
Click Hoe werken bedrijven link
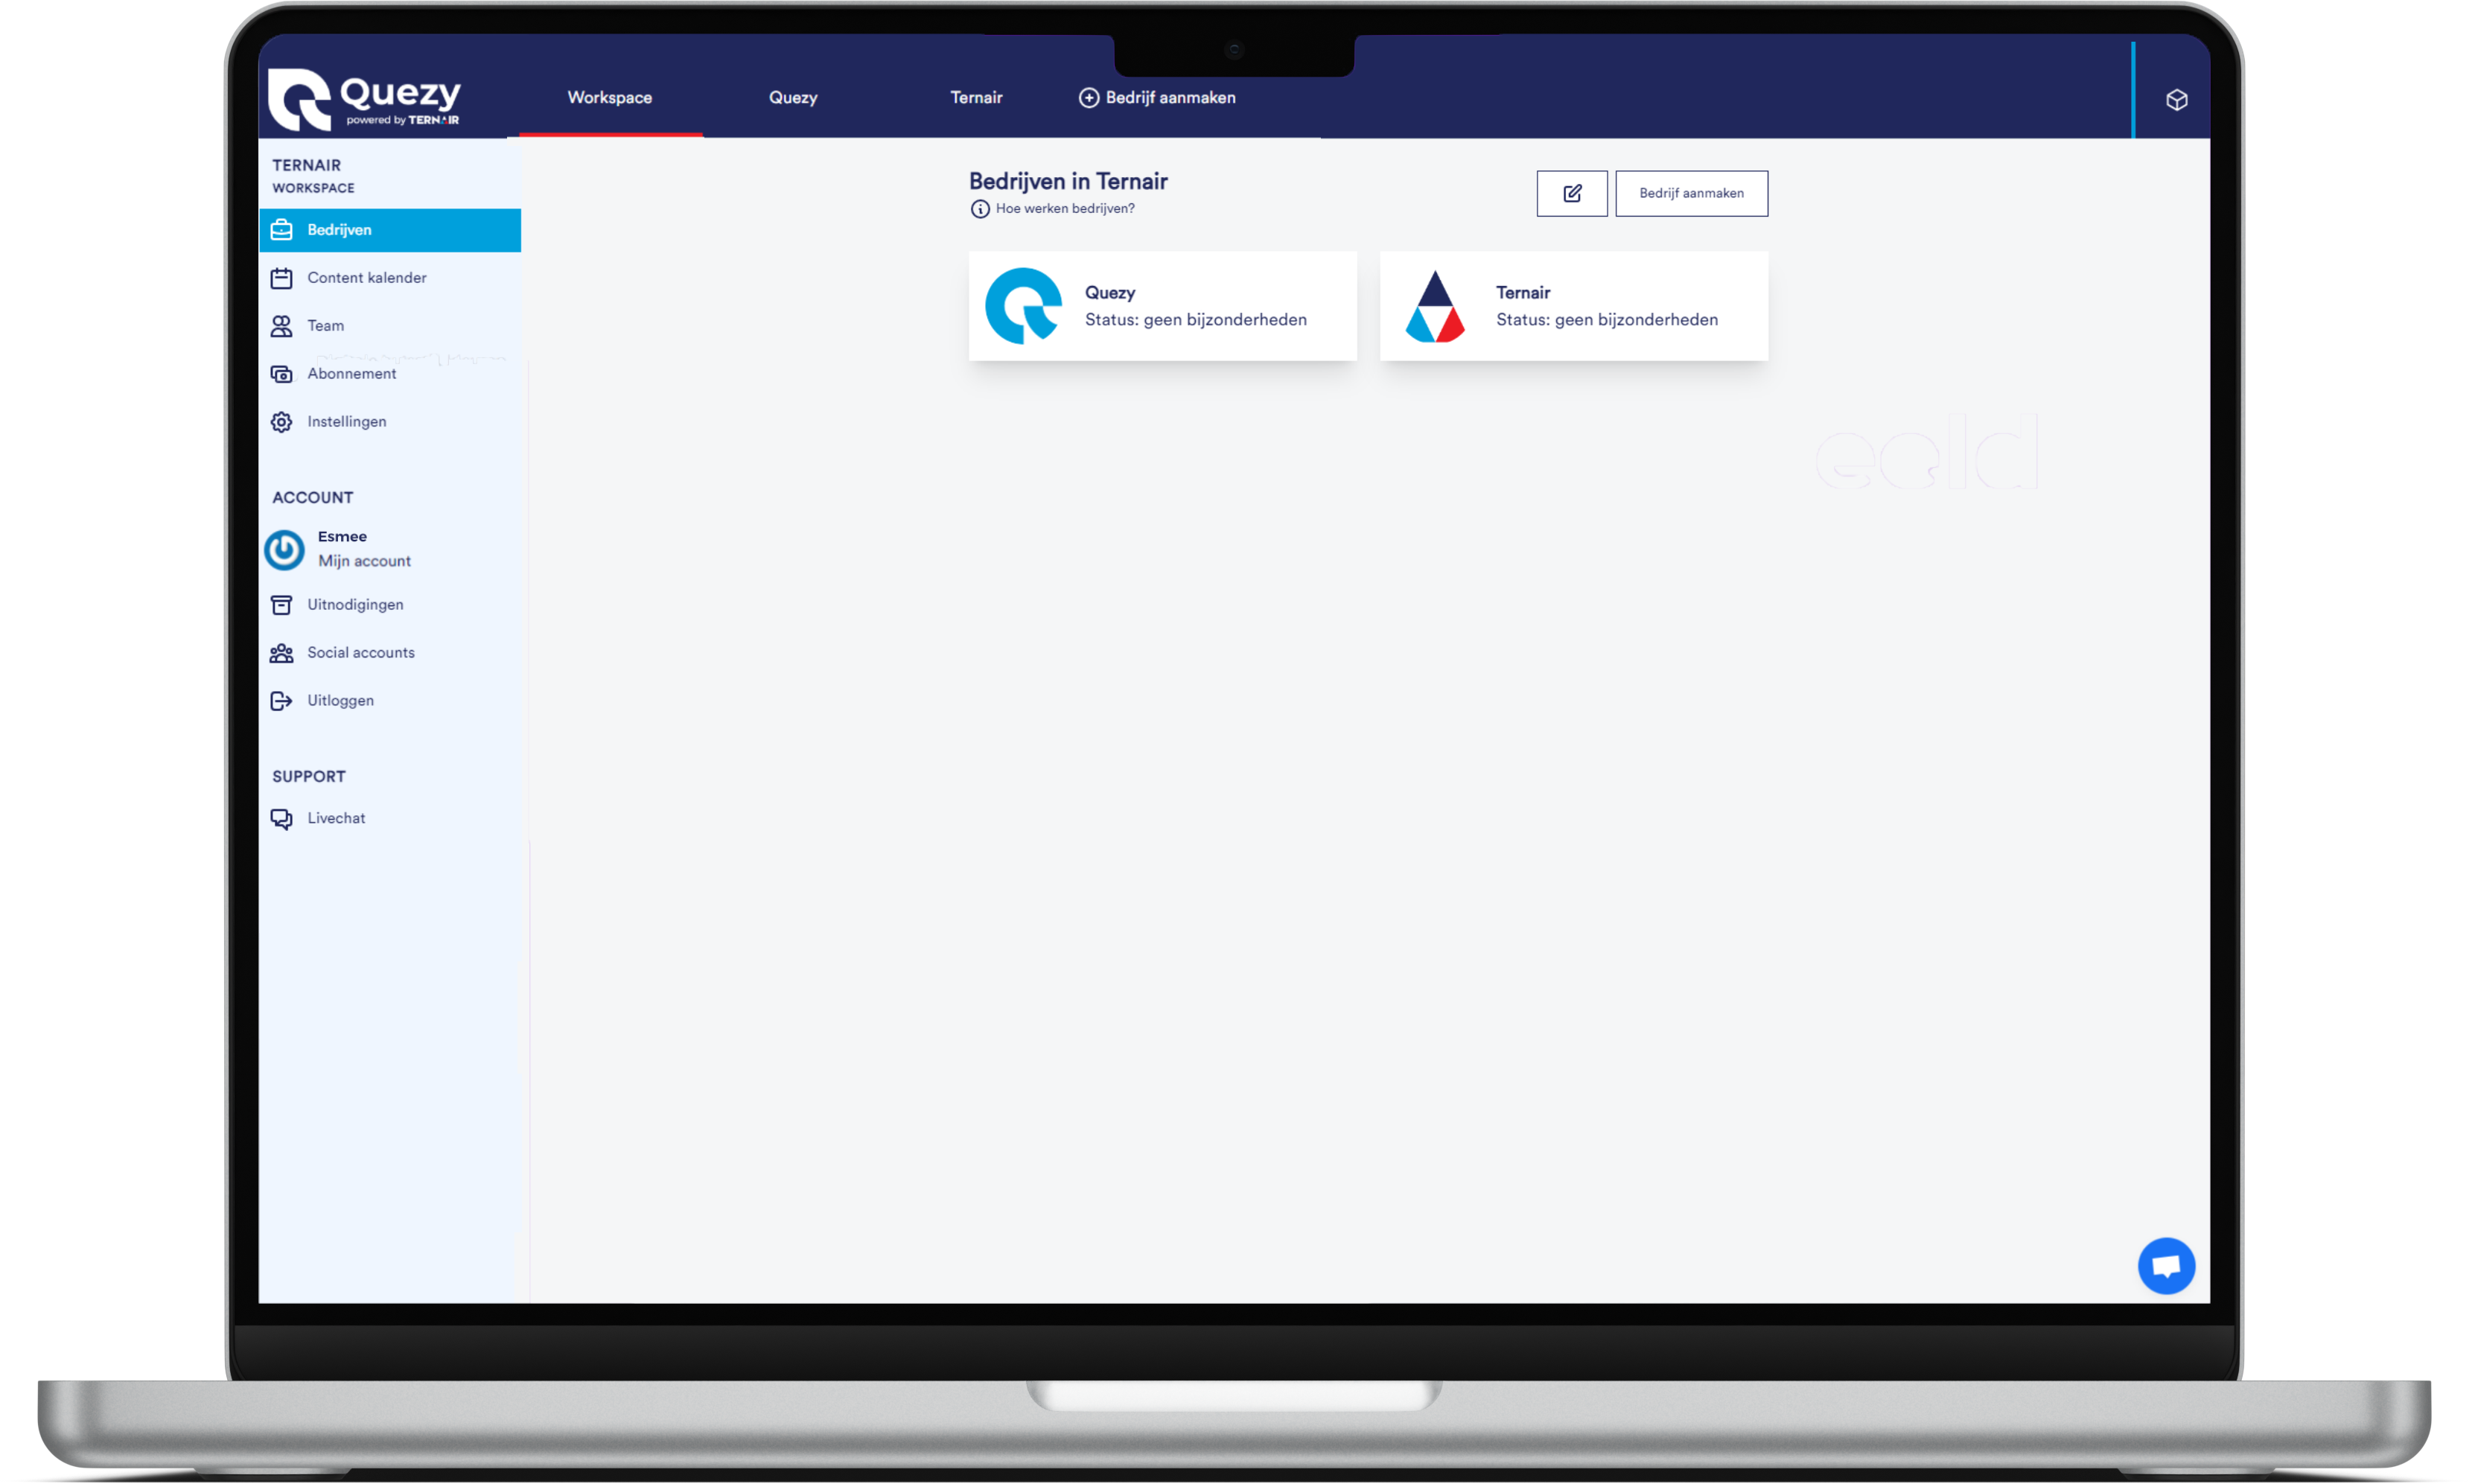(x=1061, y=208)
